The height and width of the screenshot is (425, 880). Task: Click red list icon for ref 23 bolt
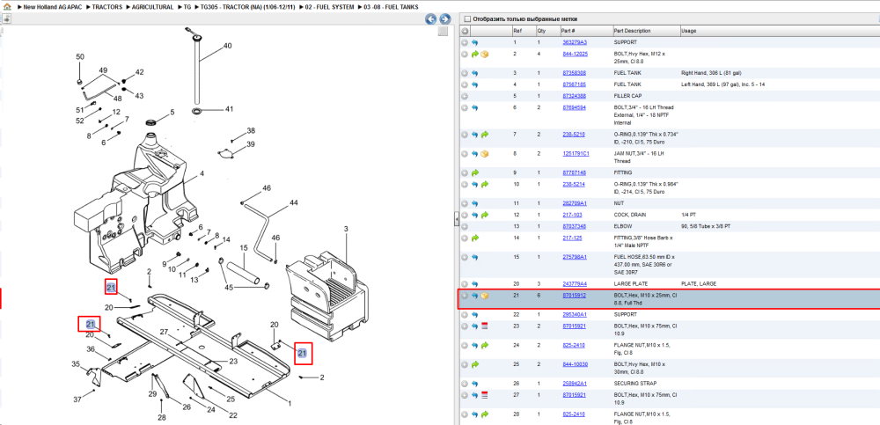coord(485,326)
